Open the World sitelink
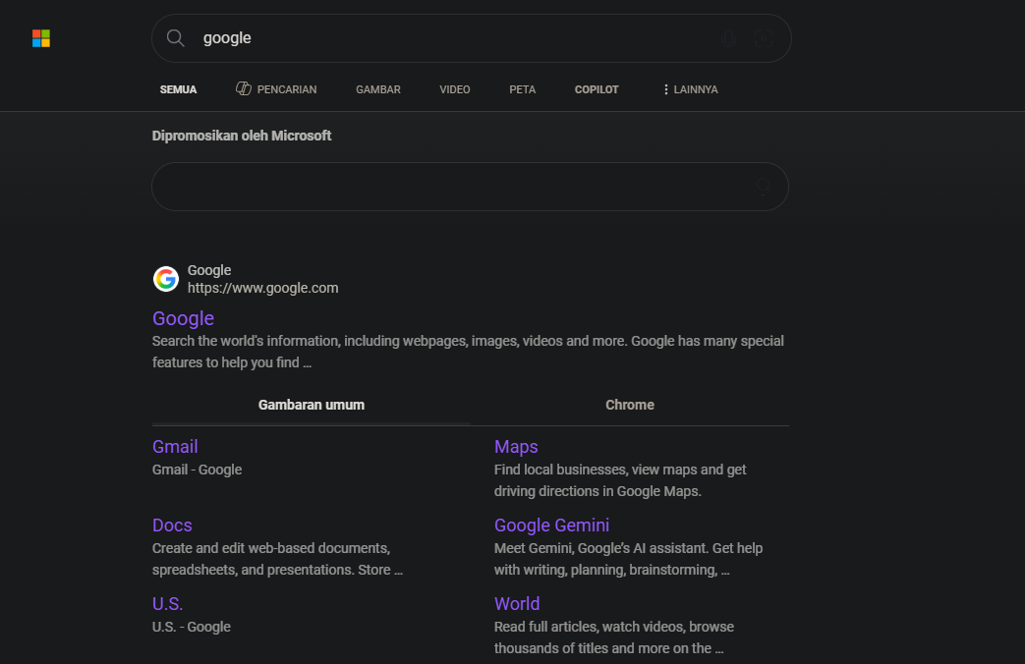 click(x=516, y=604)
